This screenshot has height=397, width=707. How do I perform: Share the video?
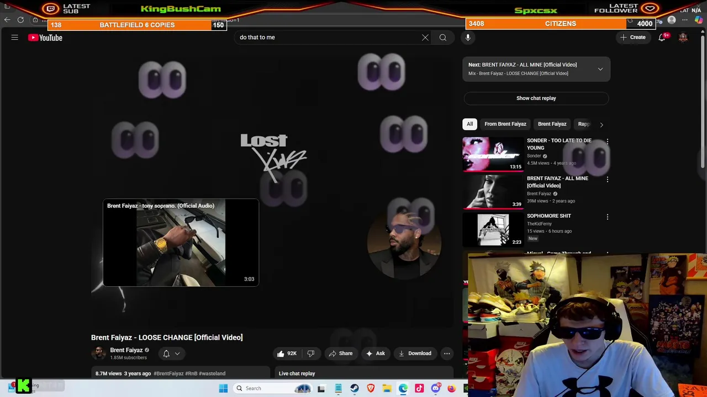[340, 353]
